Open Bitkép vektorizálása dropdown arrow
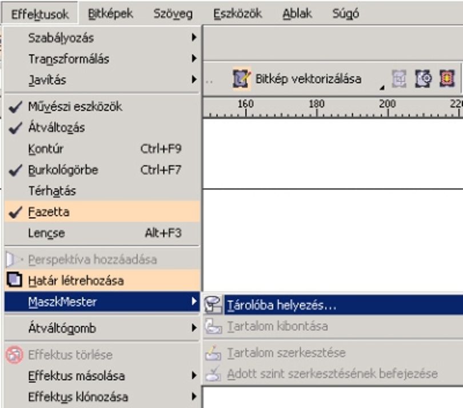The width and height of the screenshot is (463, 408). coord(382,87)
